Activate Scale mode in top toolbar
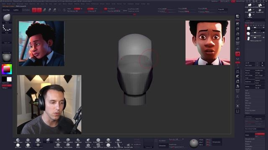 pos(49,10)
